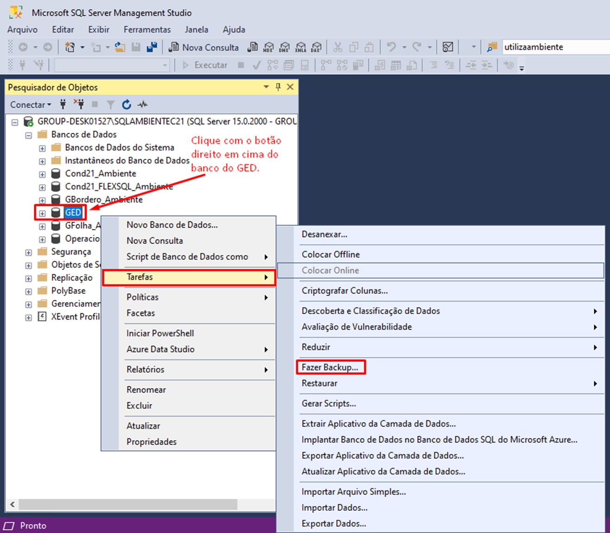The width and height of the screenshot is (610, 533).
Task: Choose Restaurar in the tasks submenu
Action: pos(441,383)
